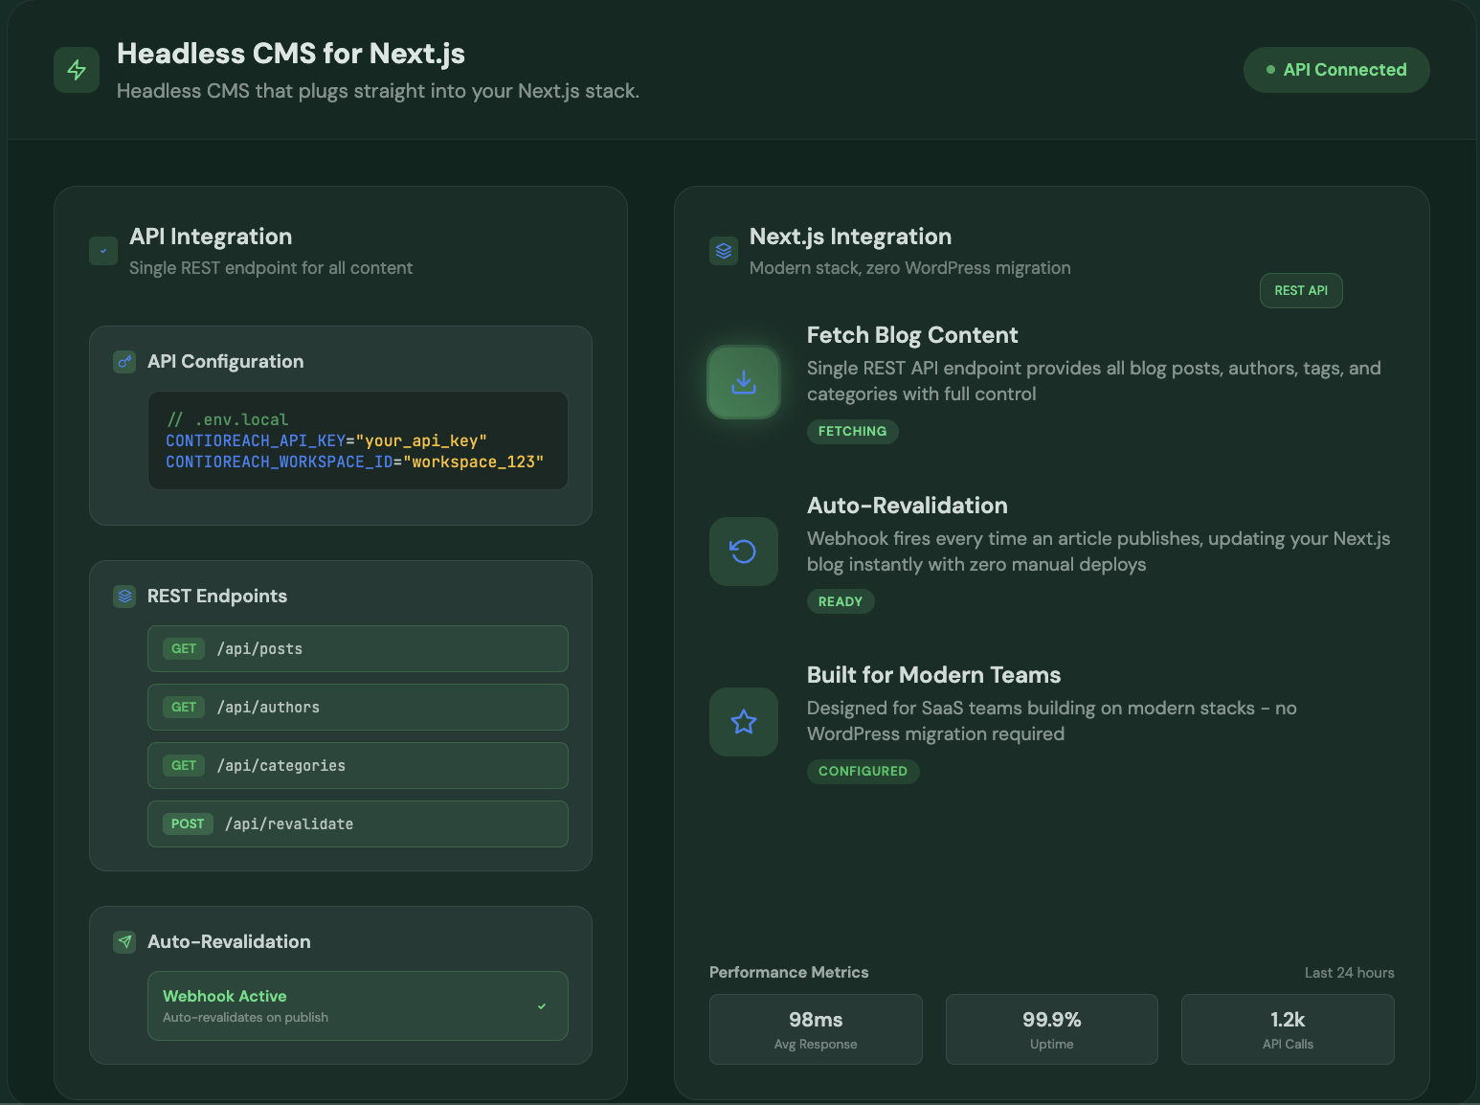Click the refresh icon beside Auto-Revalidation
The width and height of the screenshot is (1480, 1105).
coord(743,552)
